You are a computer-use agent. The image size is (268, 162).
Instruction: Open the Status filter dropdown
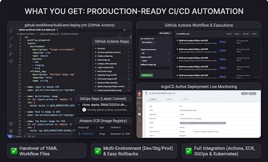(x=237, y=34)
